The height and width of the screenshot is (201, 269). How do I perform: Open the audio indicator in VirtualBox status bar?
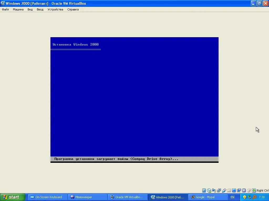(x=214, y=191)
